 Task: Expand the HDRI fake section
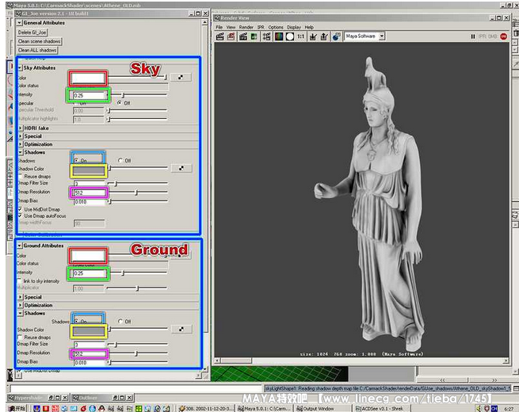pyautogui.click(x=21, y=128)
